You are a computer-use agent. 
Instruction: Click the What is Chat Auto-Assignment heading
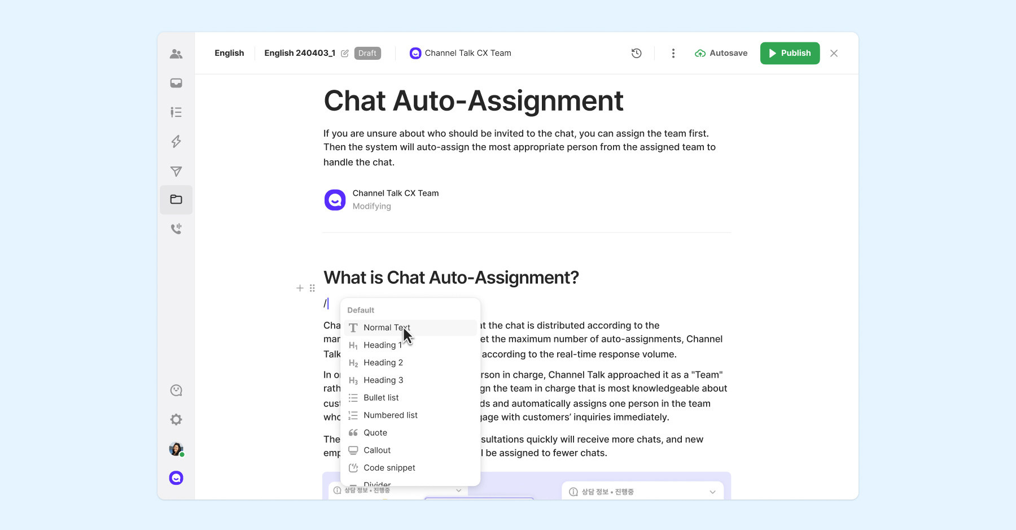pos(452,278)
